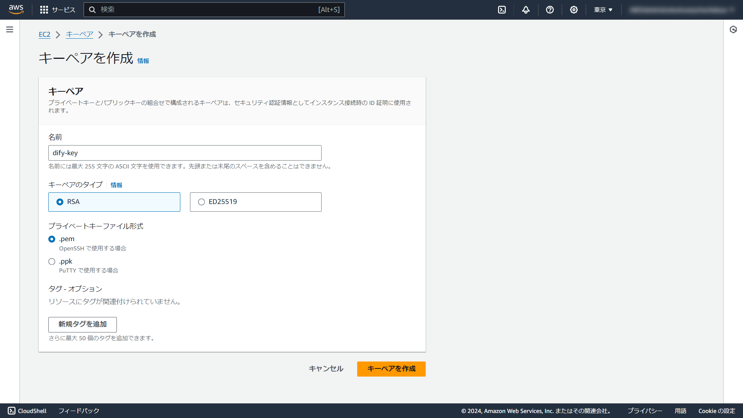743x418 pixels.
Task: Go to EC2 breadcrumb link
Action: pos(45,34)
